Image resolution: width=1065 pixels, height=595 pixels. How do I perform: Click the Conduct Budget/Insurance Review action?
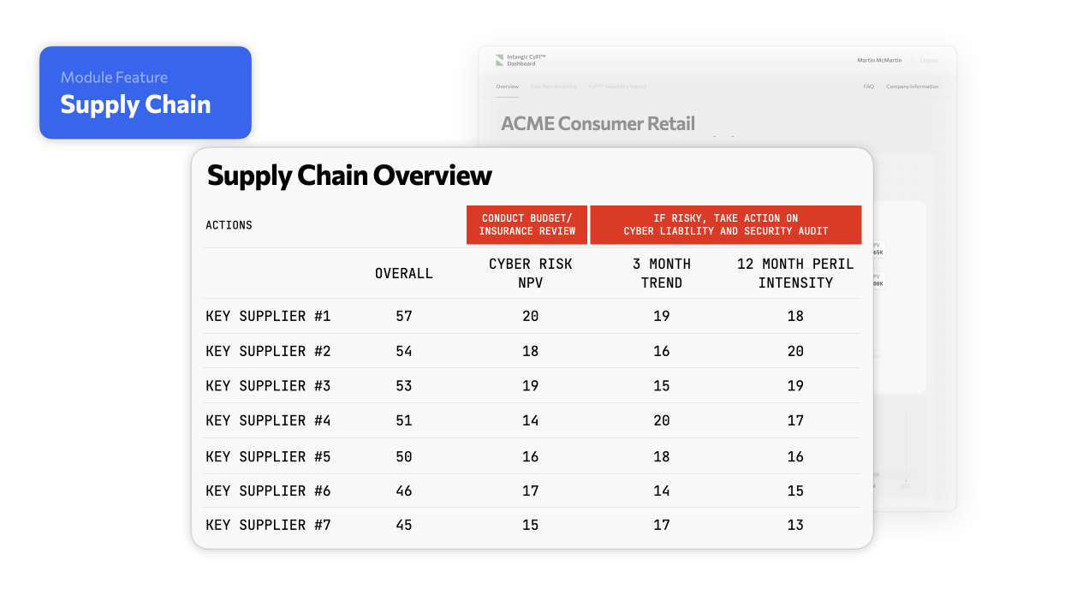pyautogui.click(x=527, y=224)
